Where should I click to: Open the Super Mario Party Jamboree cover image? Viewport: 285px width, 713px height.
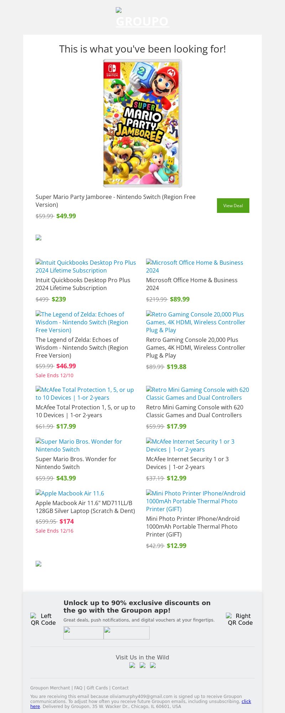point(142,123)
